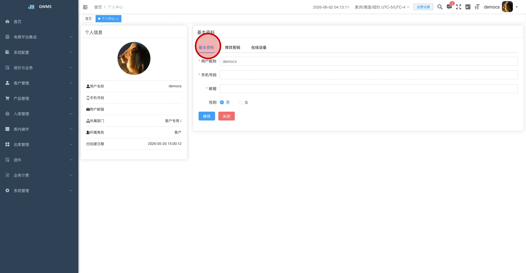
Task: Click the 用户昵称 input field
Action: click(x=368, y=61)
